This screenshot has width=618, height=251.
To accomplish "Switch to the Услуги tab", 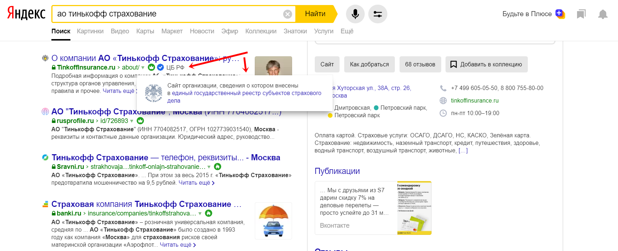I will pos(324,31).
